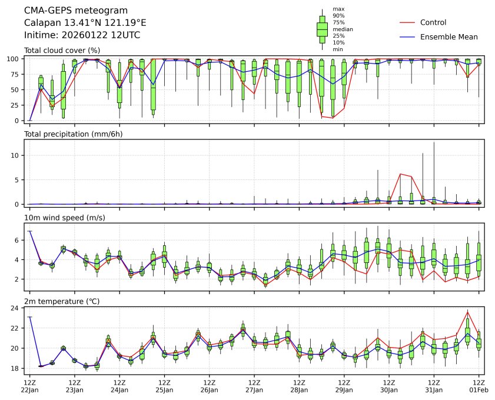Image resolution: width=495 pixels, height=400 pixels.
Task: Click the 12Z 01Feb x-axis label
Action: tap(479, 385)
